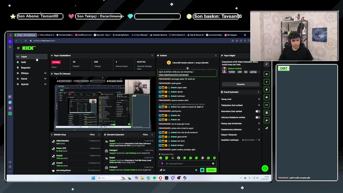Image resolution: width=343 pixels, height=193 pixels.
Task: Expand the Ayarlar sidebar section
Action: 31,84
